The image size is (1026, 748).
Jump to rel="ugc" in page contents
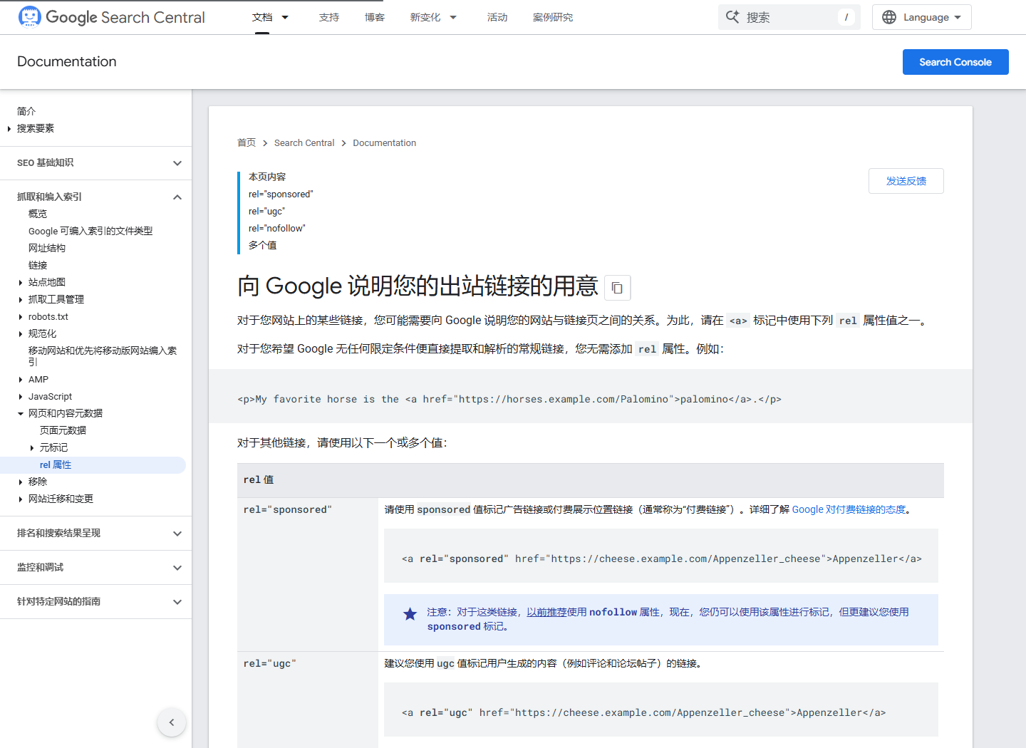click(x=267, y=212)
